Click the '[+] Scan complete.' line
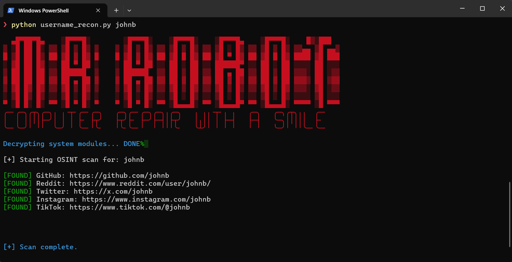512x262 pixels. 40,247
